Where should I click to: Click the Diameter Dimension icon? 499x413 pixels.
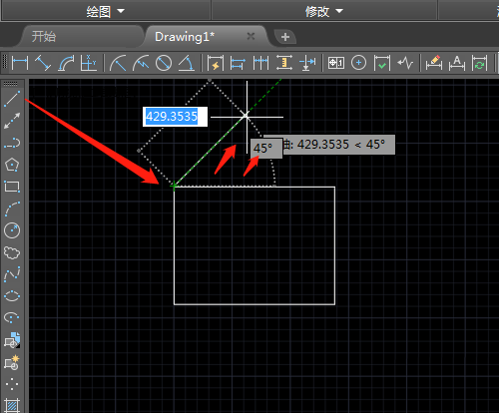click(164, 63)
